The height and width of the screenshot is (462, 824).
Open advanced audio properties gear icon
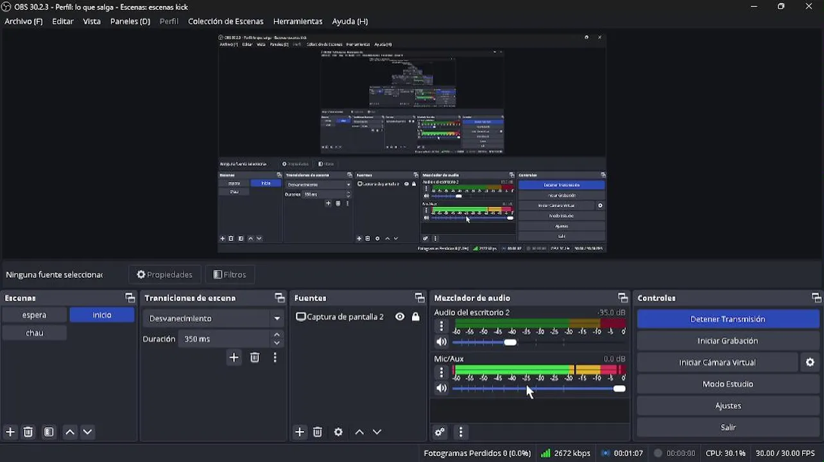tap(440, 432)
